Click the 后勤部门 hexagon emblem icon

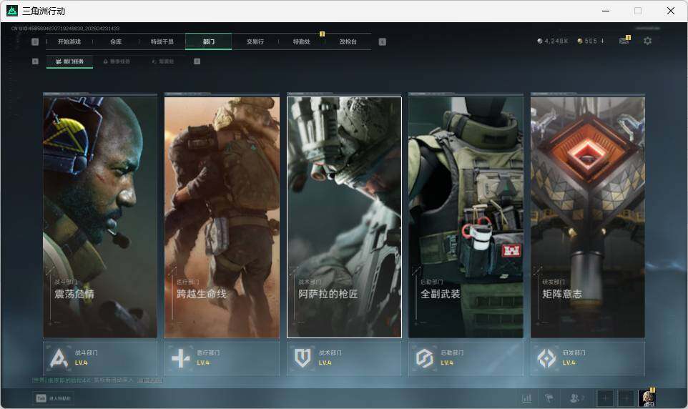pyautogui.click(x=424, y=358)
